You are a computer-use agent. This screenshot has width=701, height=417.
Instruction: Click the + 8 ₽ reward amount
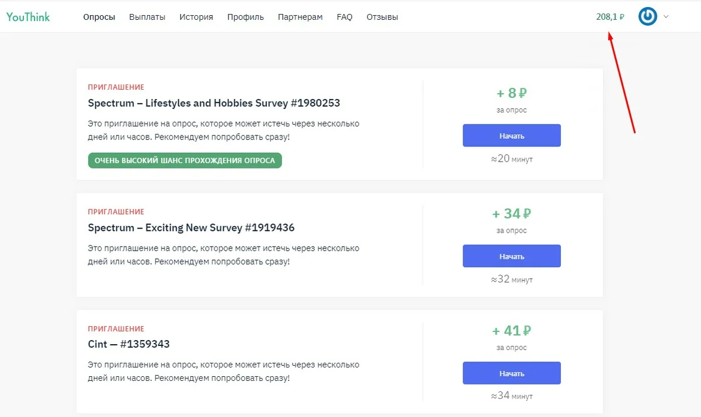pyautogui.click(x=512, y=93)
